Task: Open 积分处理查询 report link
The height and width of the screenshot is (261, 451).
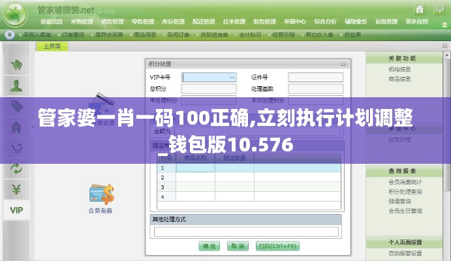Action: [x=405, y=191]
